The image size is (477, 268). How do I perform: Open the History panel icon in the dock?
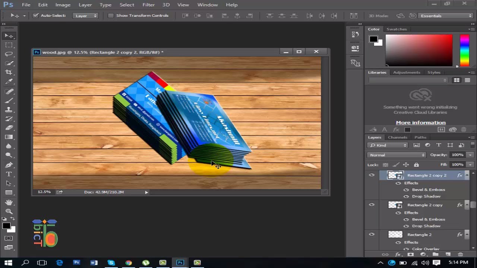tap(355, 34)
